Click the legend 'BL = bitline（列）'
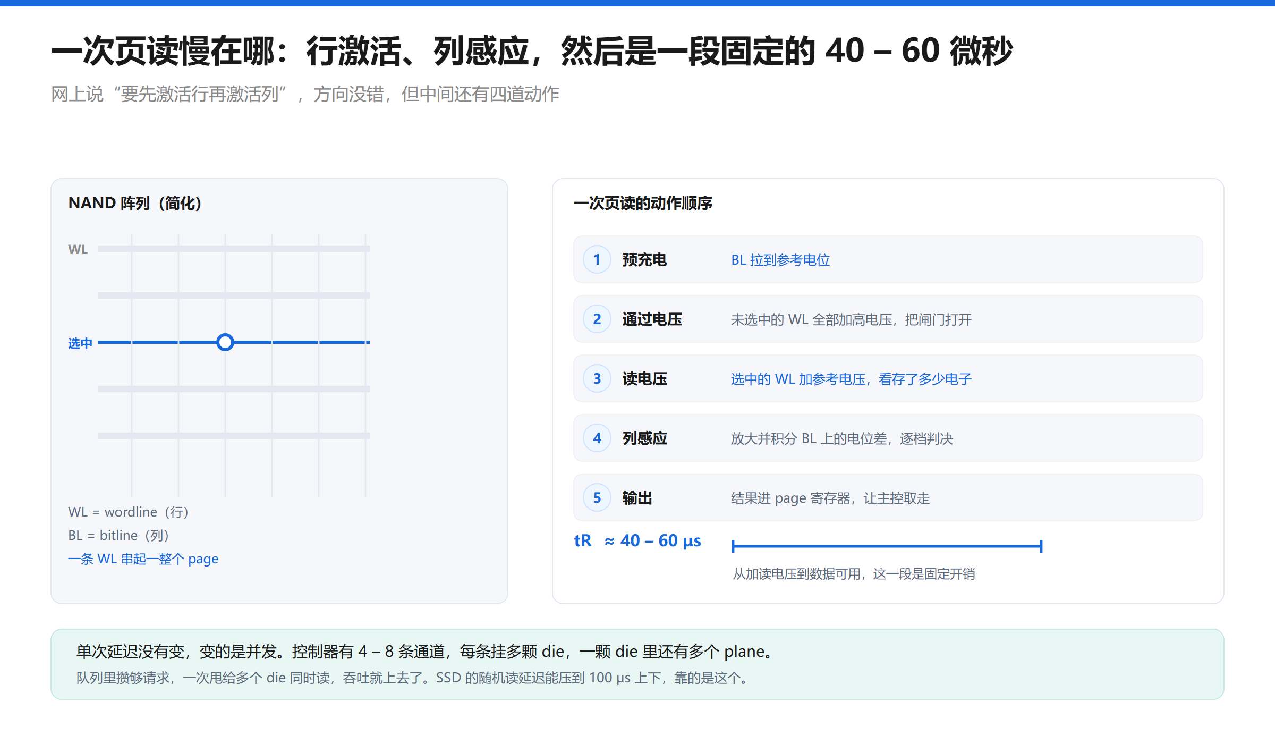 pos(118,535)
